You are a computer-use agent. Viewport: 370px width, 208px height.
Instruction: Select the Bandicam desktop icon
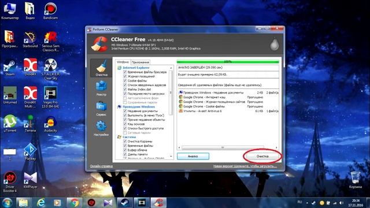coord(50,11)
